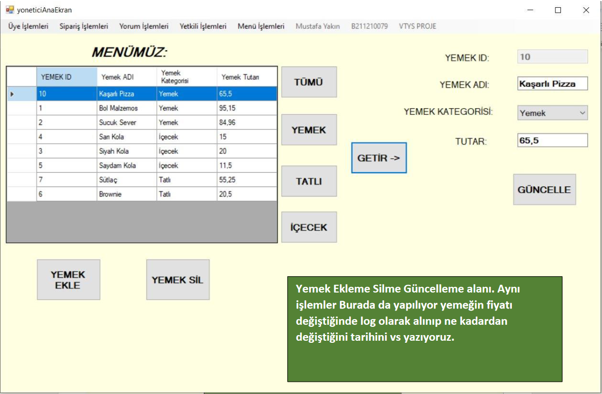Click the YEMEK SİL button

177,280
